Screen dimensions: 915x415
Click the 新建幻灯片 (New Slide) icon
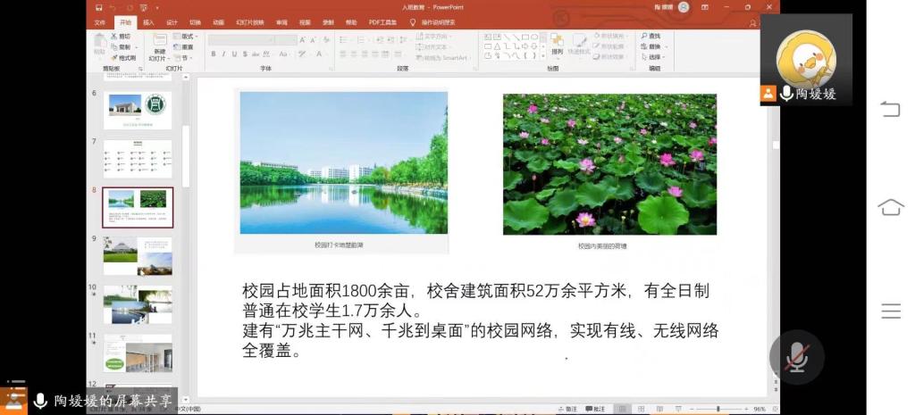click(x=159, y=46)
